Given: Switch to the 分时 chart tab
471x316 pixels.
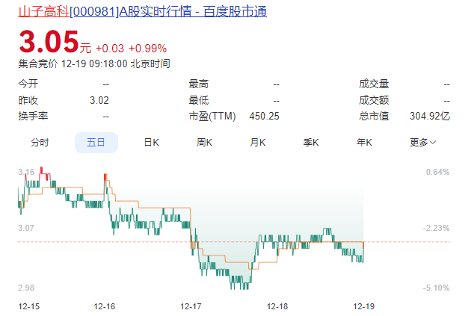Looking at the screenshot, I should point(40,143).
